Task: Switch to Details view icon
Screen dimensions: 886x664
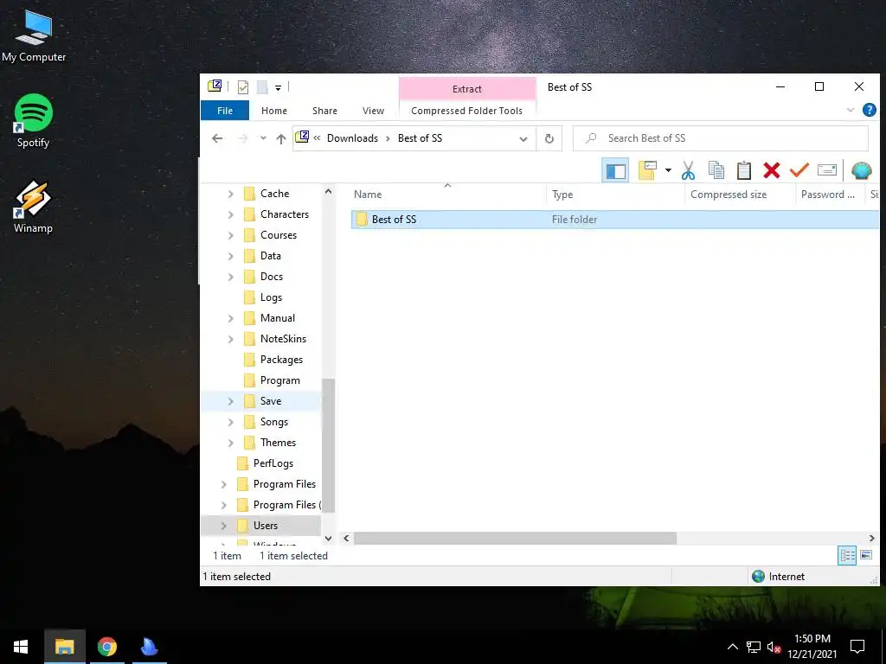Action: tap(847, 556)
